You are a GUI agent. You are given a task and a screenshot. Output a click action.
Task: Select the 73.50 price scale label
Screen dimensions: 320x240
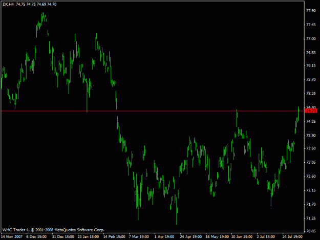coord(311,148)
